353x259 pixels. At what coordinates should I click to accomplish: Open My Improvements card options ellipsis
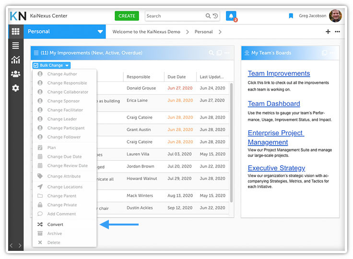point(227,53)
